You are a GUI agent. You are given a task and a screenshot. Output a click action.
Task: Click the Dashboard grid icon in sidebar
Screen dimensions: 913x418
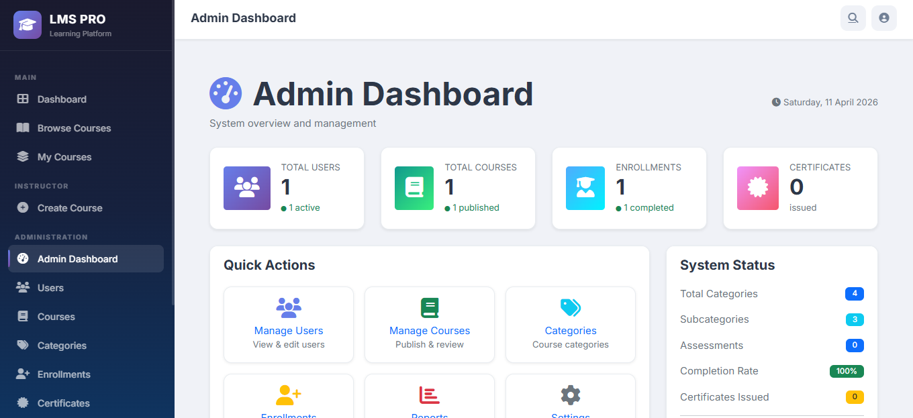tap(23, 99)
